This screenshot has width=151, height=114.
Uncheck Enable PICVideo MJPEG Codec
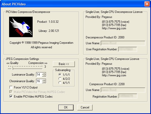[11, 96]
